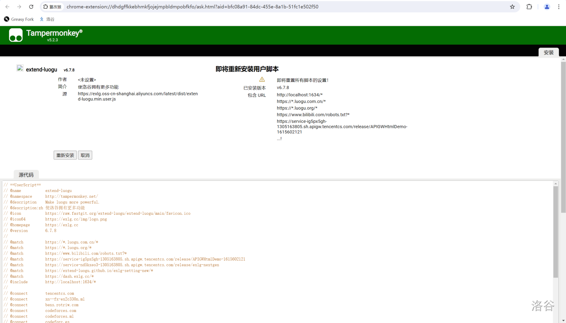The image size is (566, 323).
Task: Open the Chrome three-dot menu
Action: point(559,7)
